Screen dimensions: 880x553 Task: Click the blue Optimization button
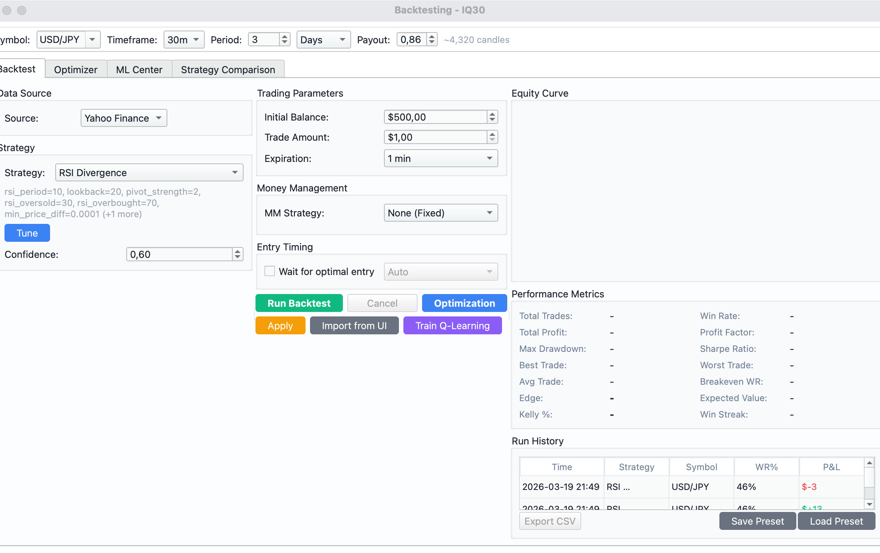click(465, 303)
